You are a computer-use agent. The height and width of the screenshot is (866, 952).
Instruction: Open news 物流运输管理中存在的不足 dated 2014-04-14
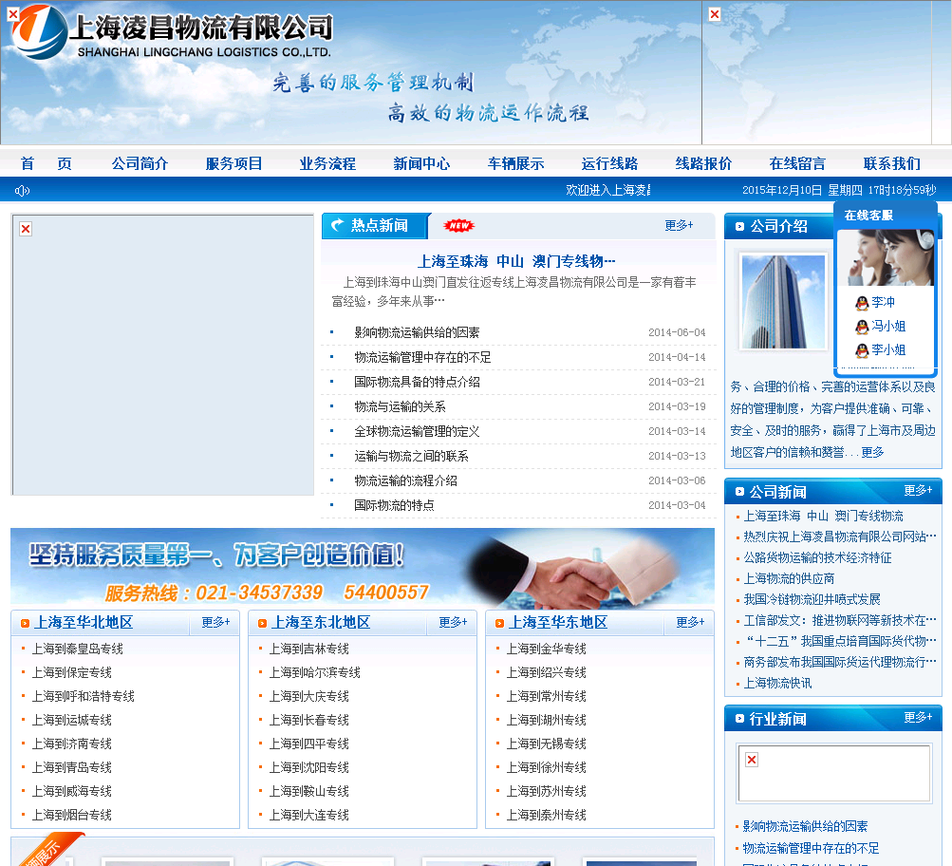422,357
